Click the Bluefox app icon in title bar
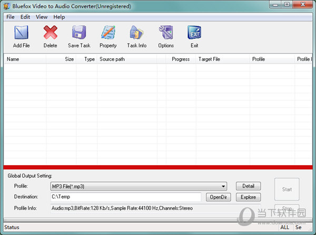This screenshot has height=235, width=316. point(7,6)
